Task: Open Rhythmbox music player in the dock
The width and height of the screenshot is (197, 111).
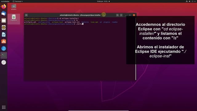Action: point(4,27)
